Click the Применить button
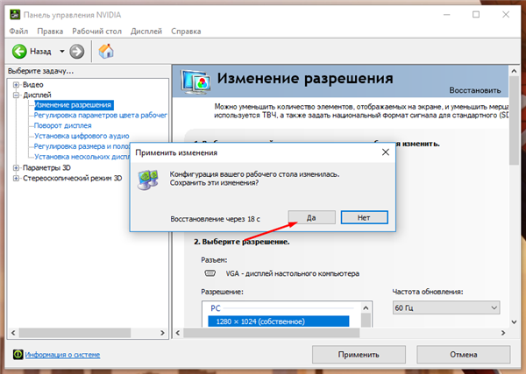This screenshot has height=374, width=526. (x=359, y=355)
